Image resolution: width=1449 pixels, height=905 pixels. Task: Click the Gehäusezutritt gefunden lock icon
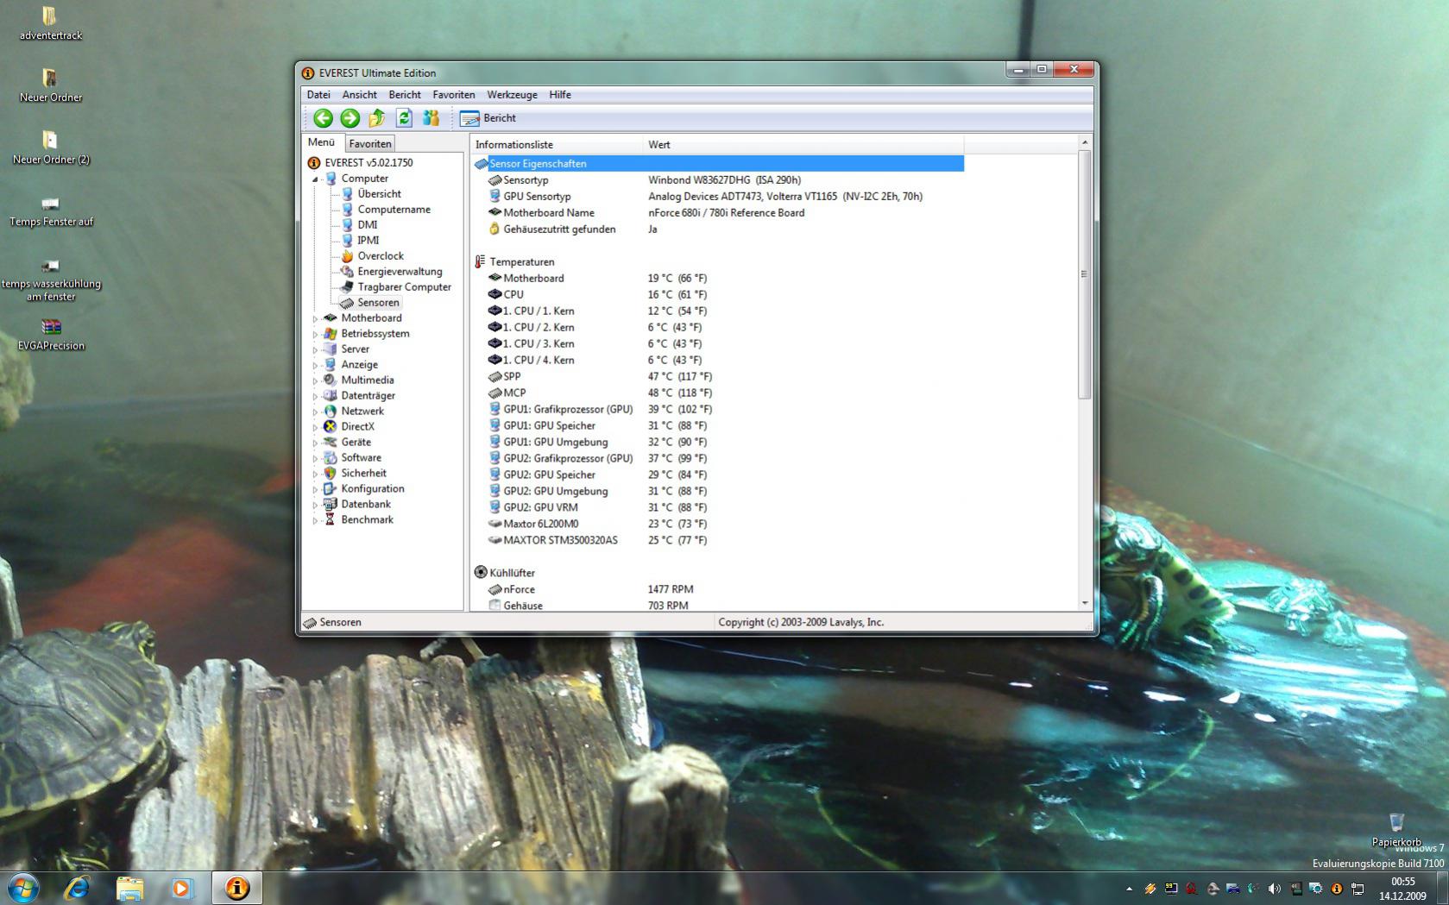(495, 229)
